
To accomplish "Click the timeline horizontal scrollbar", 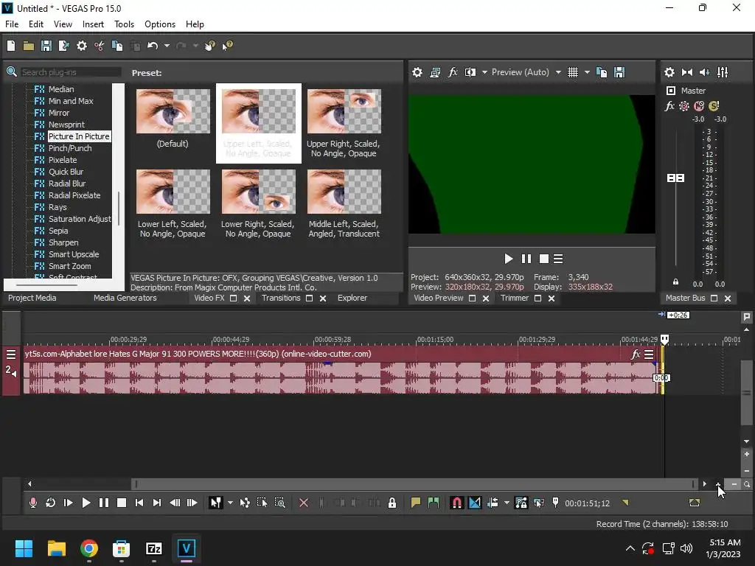I will (x=414, y=484).
